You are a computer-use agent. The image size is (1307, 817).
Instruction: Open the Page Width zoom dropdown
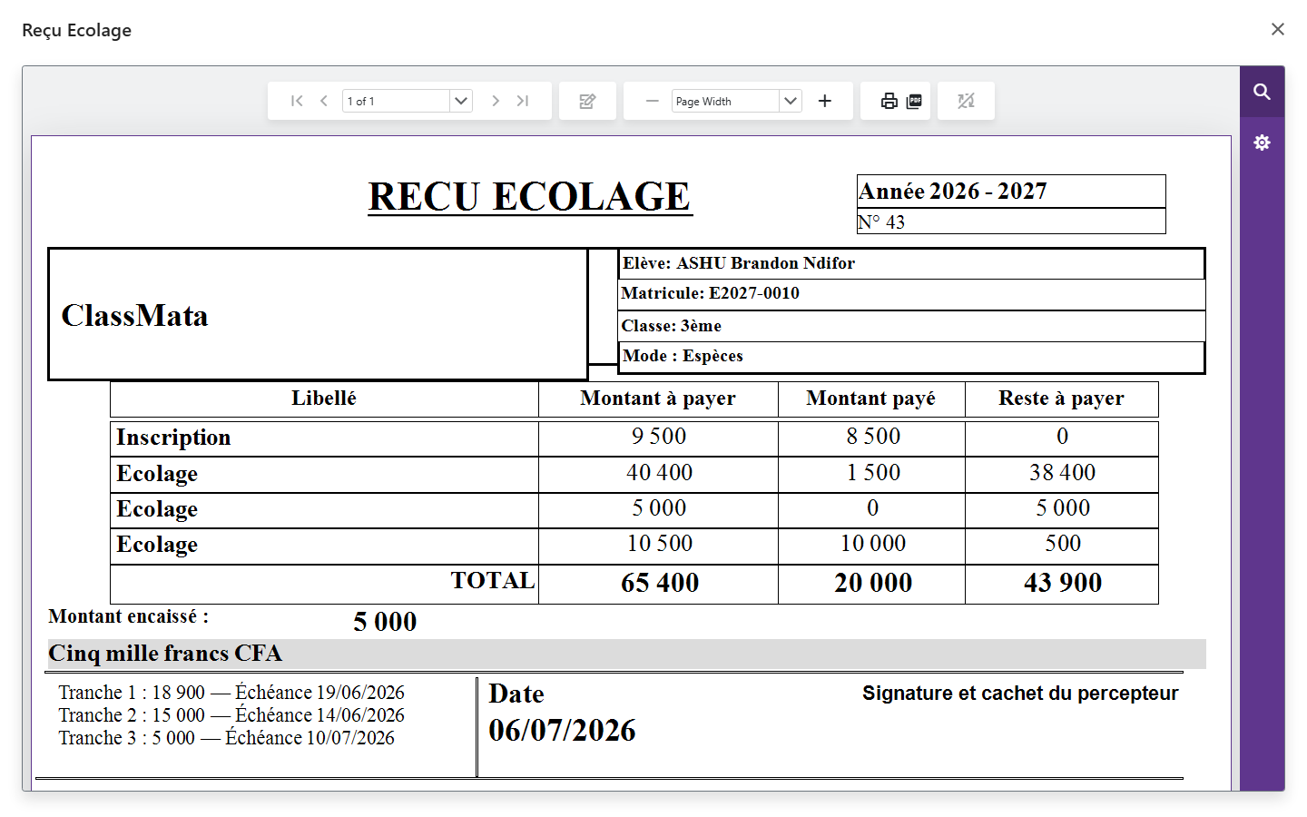(791, 101)
